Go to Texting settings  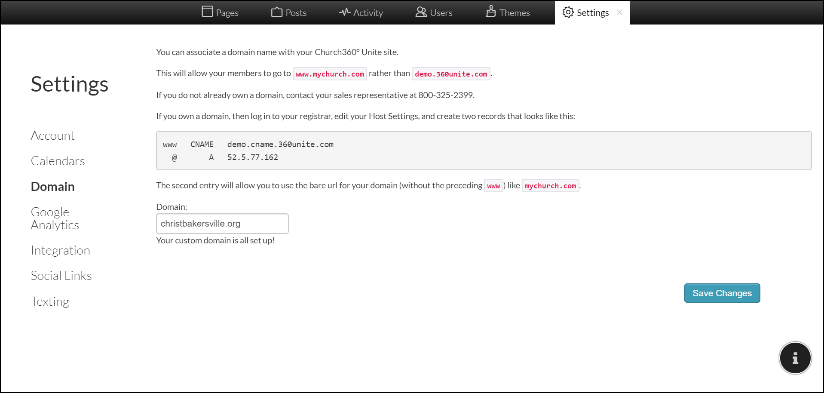(50, 301)
